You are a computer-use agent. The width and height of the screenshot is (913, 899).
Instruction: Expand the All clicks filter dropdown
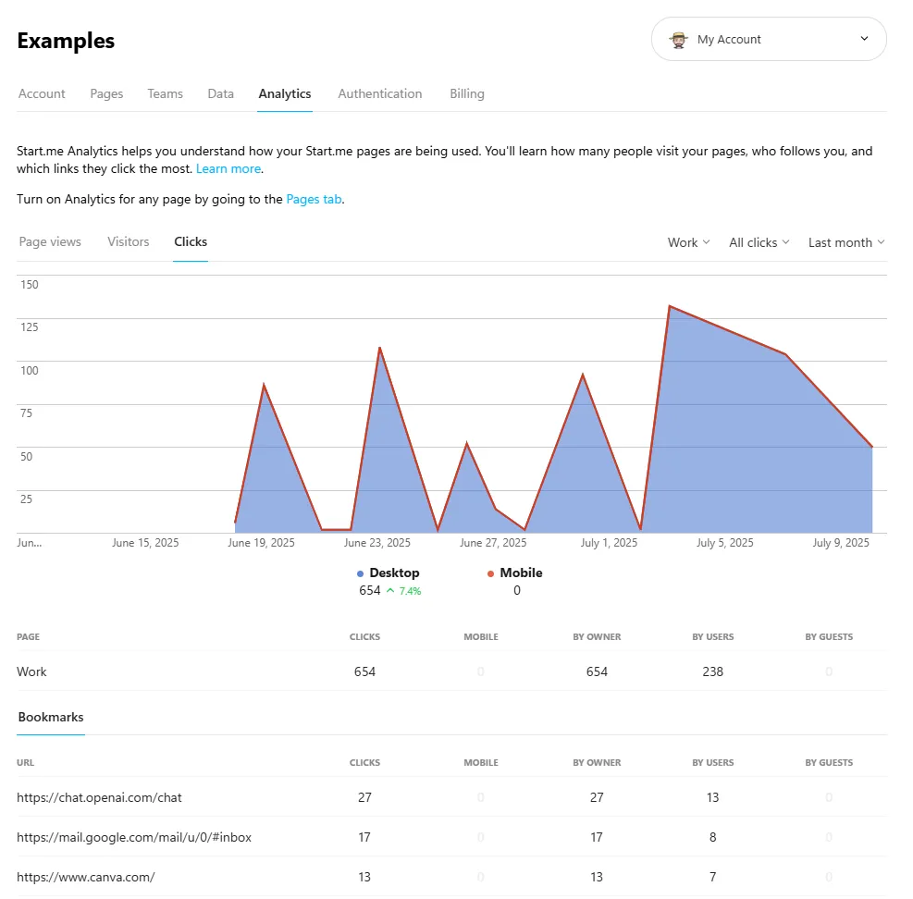point(759,242)
